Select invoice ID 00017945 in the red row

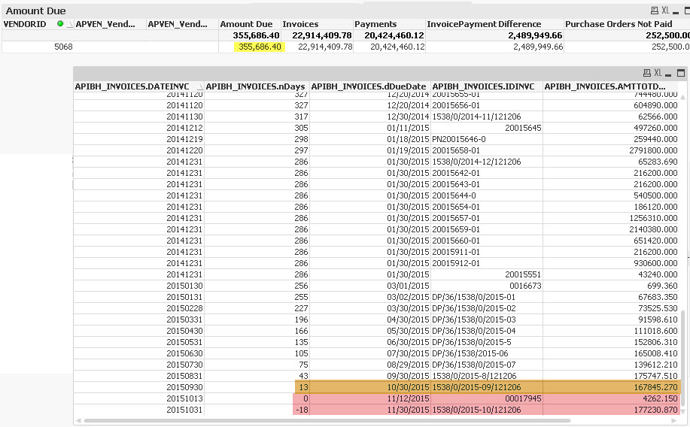[523, 399]
